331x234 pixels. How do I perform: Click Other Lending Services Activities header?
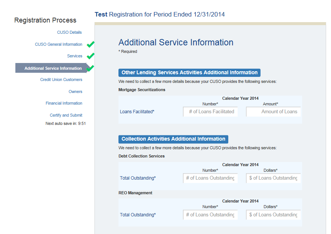189,73
